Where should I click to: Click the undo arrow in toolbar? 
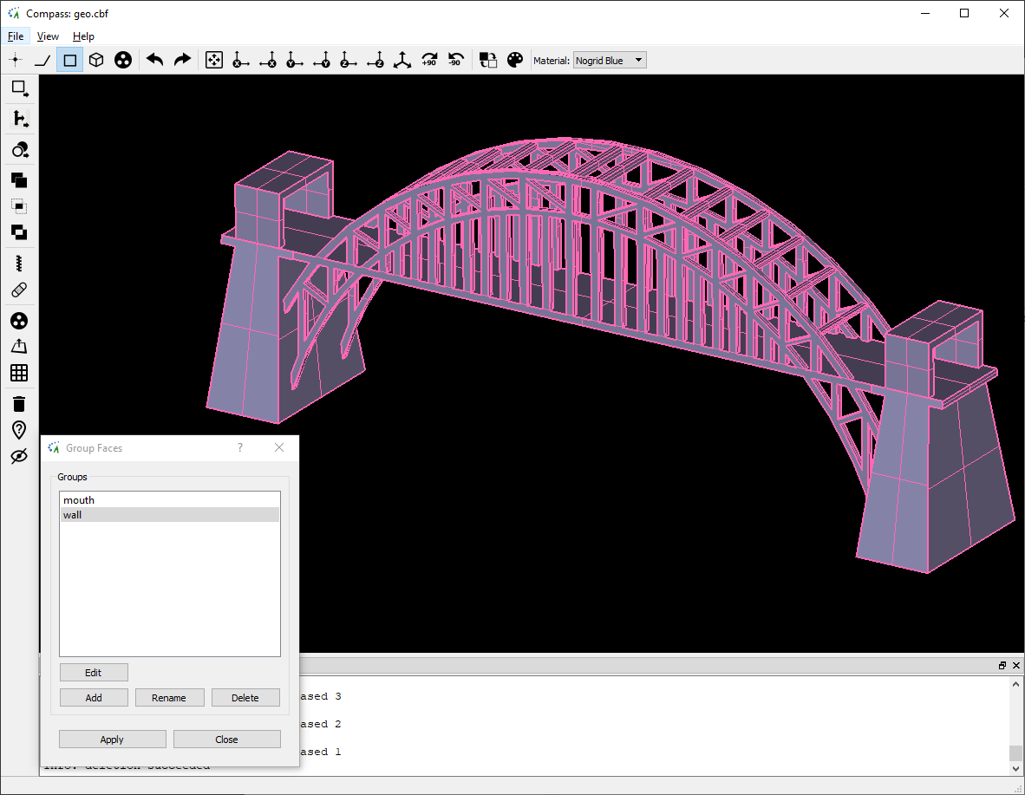click(155, 60)
